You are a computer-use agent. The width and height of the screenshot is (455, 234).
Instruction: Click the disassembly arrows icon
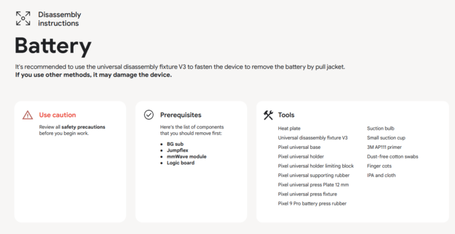[x=23, y=19]
